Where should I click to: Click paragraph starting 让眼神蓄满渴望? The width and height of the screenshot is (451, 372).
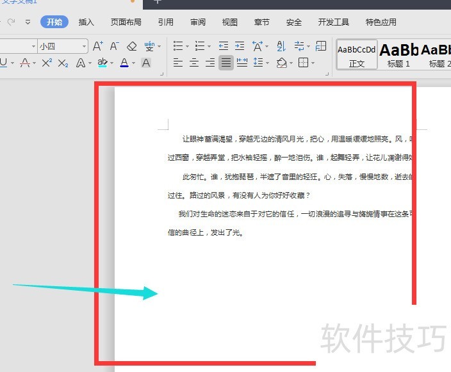coord(298,139)
